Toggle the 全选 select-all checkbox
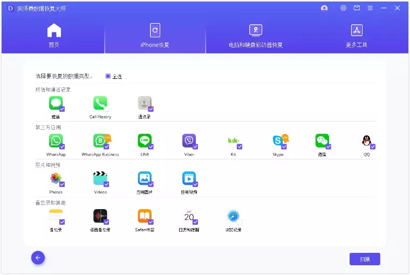Image resolution: width=410 pixels, height=275 pixels. pyautogui.click(x=108, y=76)
